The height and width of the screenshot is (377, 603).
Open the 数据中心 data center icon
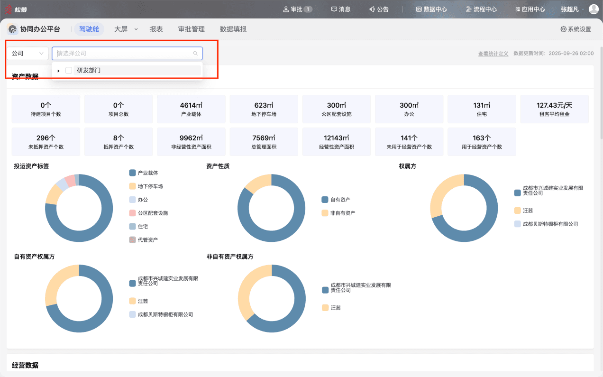419,9
